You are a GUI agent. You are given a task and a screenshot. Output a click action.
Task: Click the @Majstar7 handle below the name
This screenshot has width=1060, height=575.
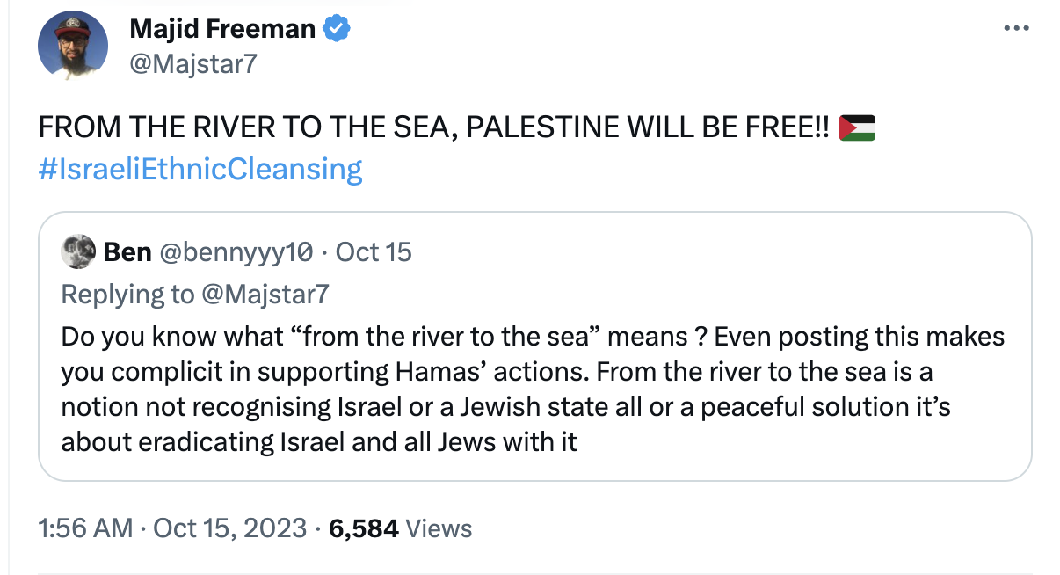pyautogui.click(x=193, y=62)
